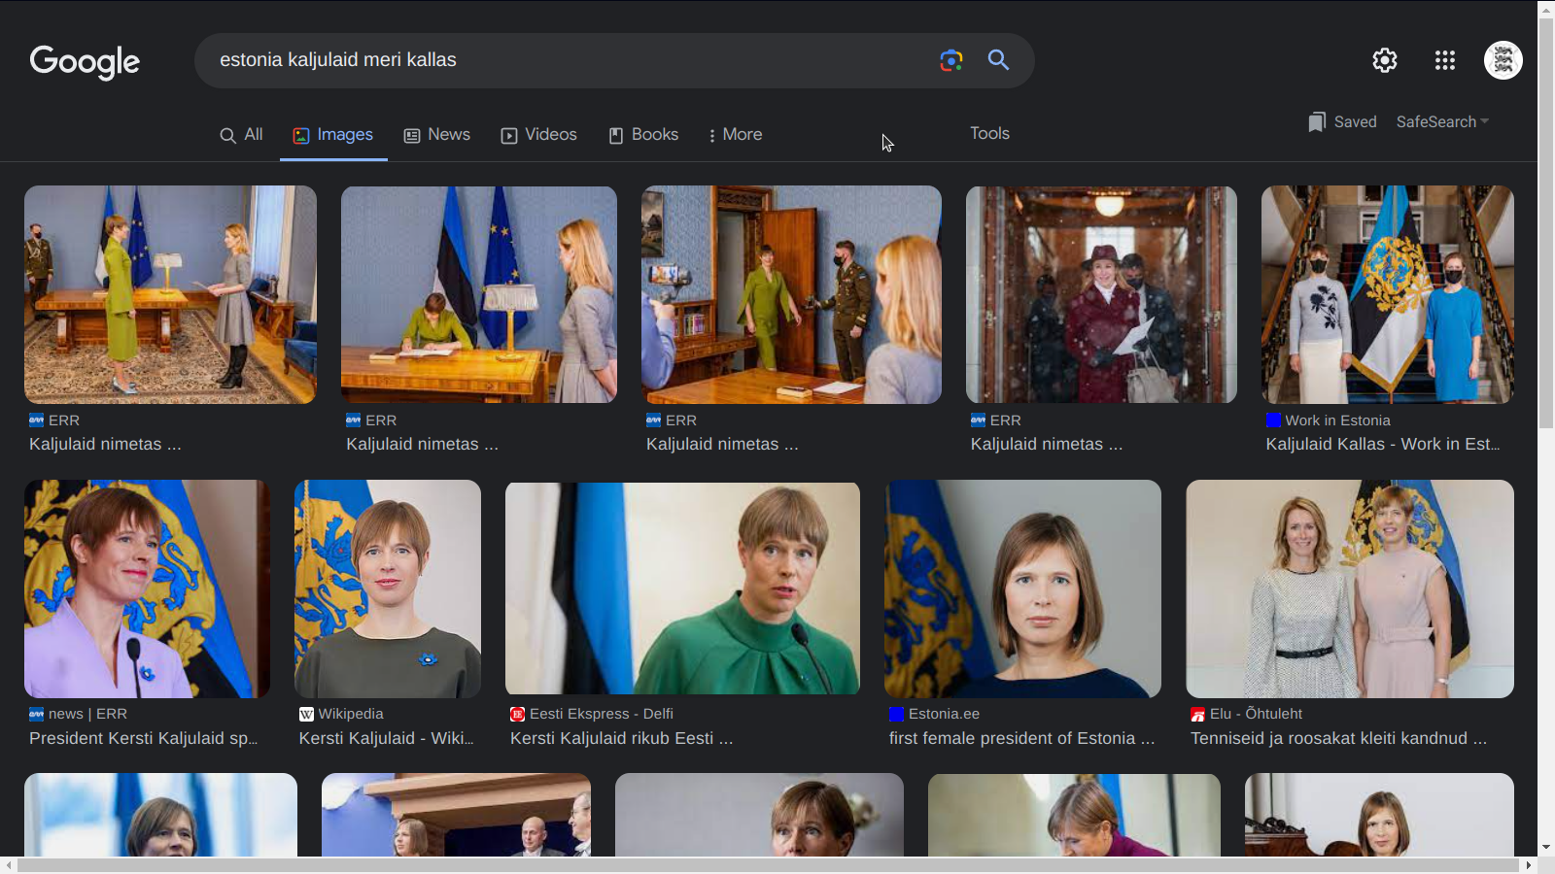Open Quick Settings gear icon
The height and width of the screenshot is (874, 1555).
click(x=1384, y=60)
